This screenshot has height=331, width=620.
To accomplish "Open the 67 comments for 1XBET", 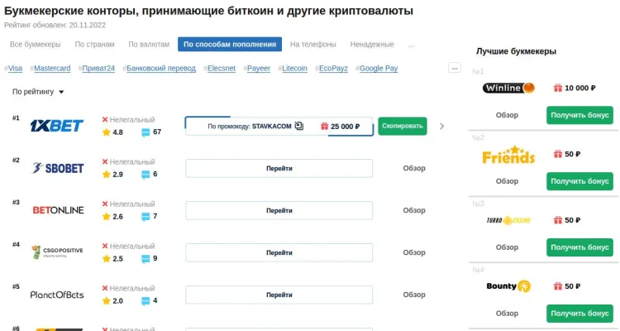I will pyautogui.click(x=151, y=132).
